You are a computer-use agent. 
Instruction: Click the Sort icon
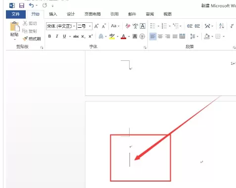coord(222,26)
